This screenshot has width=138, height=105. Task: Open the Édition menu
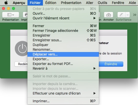pyautogui.click(x=51, y=3)
